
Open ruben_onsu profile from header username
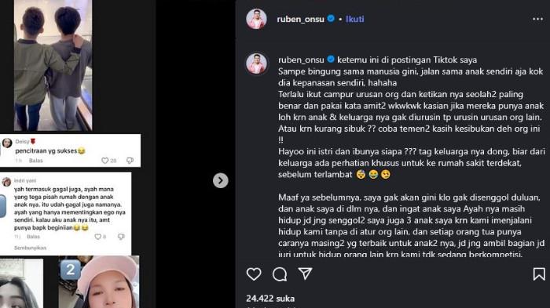coord(301,20)
